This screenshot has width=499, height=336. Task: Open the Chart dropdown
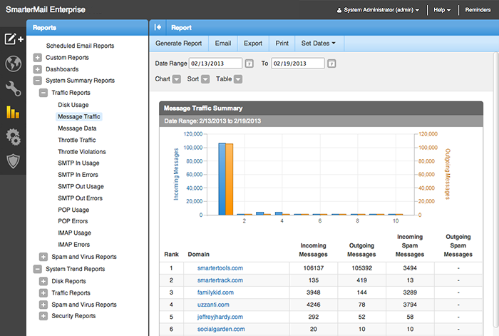177,79
